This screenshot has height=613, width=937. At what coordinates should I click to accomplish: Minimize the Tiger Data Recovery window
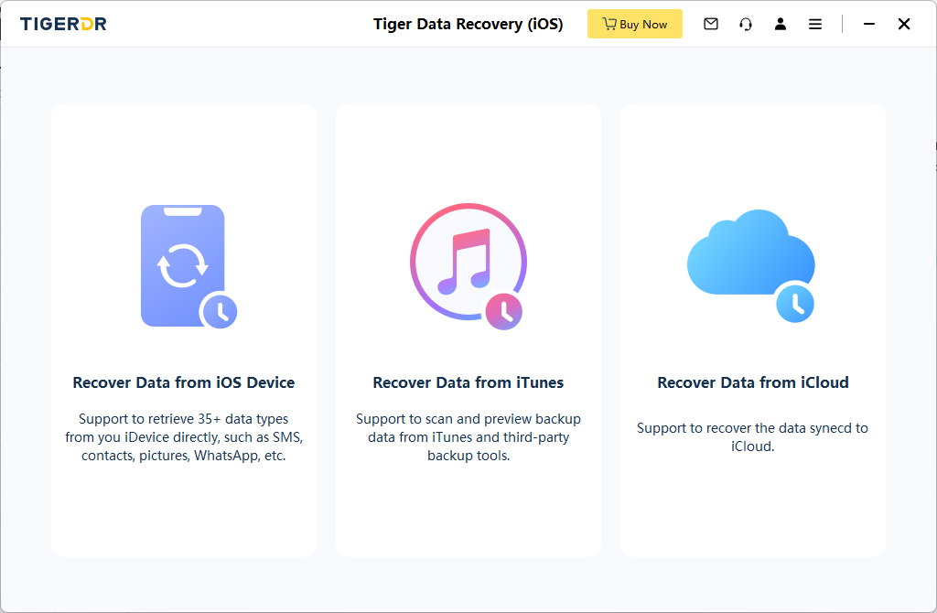869,25
